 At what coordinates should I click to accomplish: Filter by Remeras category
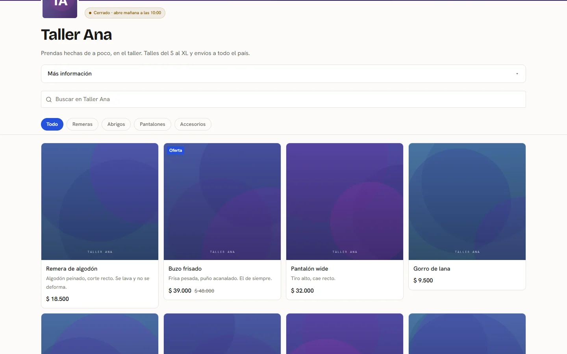pos(82,124)
